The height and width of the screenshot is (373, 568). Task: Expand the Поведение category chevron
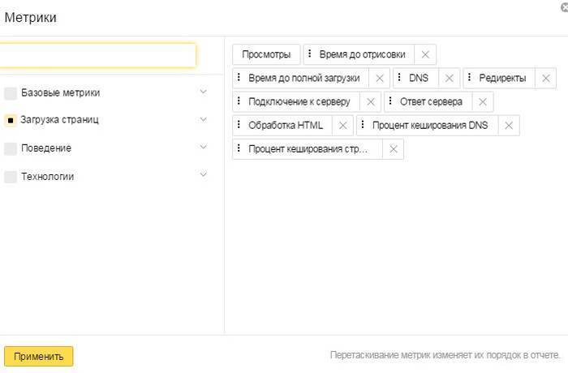203,147
